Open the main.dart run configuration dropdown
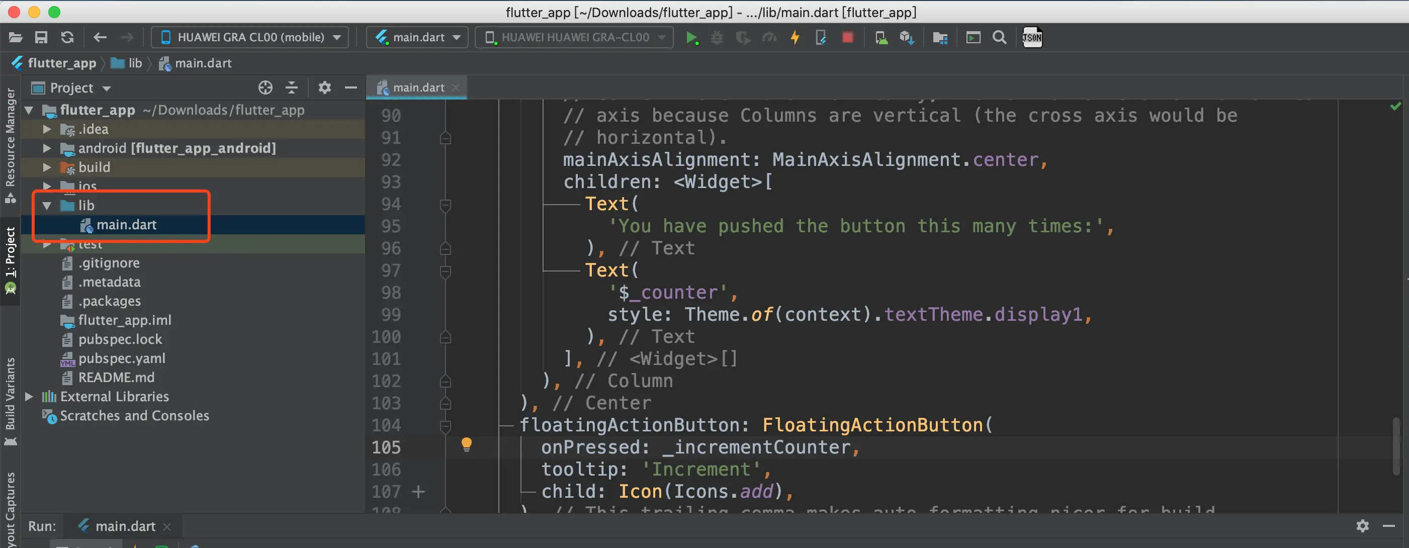 (x=417, y=38)
